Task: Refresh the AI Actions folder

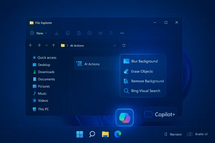Action: coord(124,45)
